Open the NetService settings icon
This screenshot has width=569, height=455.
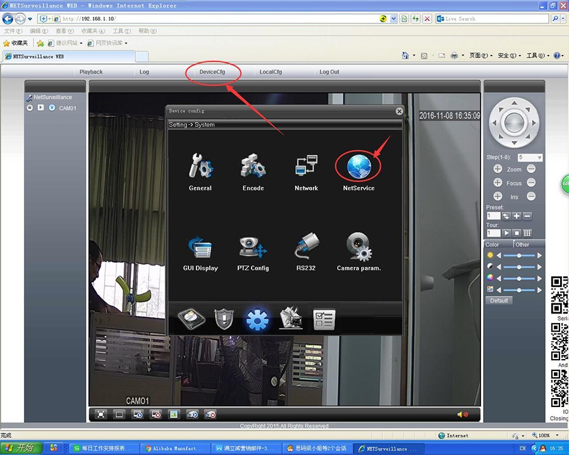[x=358, y=166]
